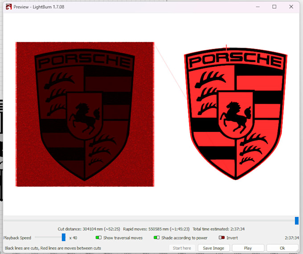The image size is (303, 254).
Task: Click the preview progress slider handle
Action: point(297,221)
